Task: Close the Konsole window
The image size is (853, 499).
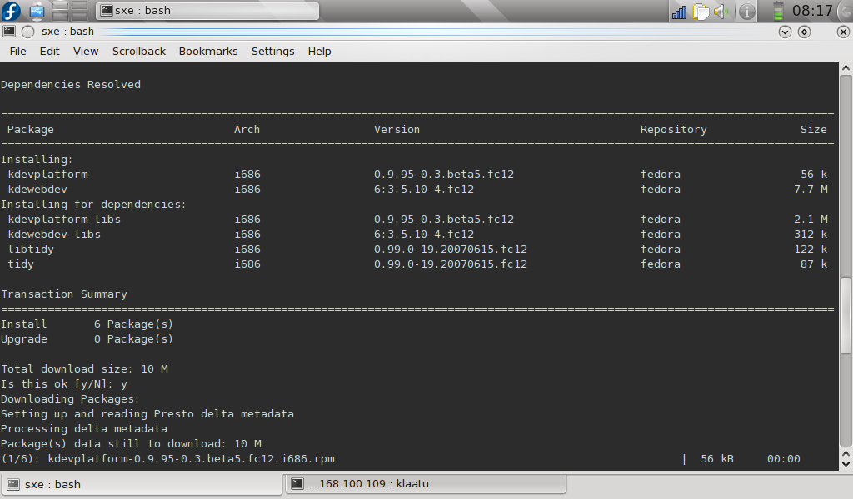Action: click(x=843, y=32)
